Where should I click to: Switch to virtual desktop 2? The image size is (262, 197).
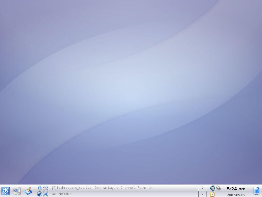click(x=202, y=194)
